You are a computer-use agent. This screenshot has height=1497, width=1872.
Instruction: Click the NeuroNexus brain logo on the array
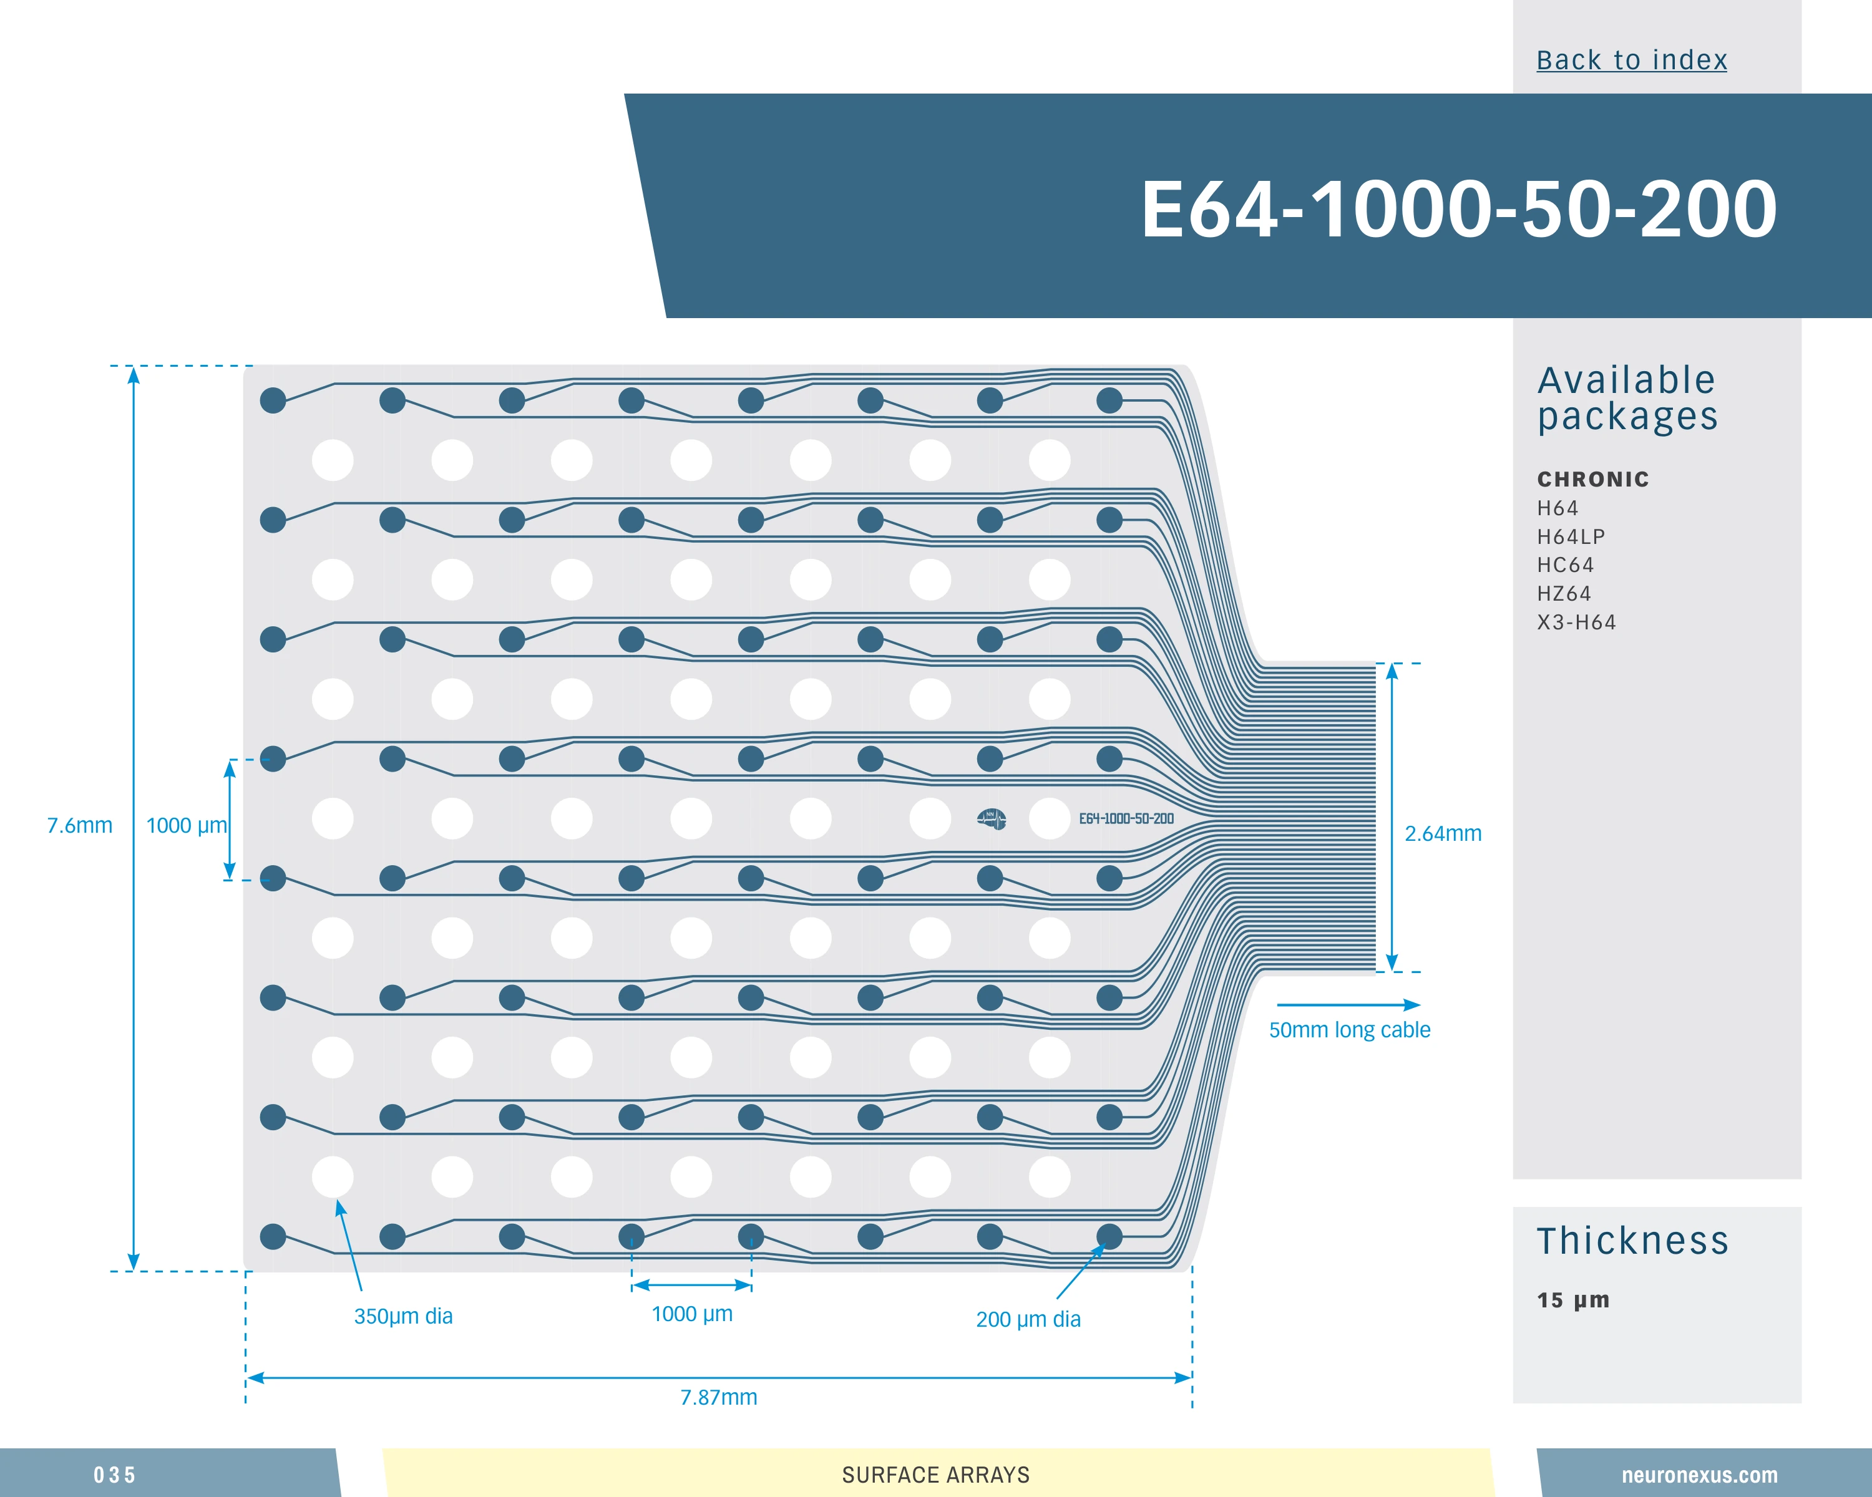[x=992, y=818]
